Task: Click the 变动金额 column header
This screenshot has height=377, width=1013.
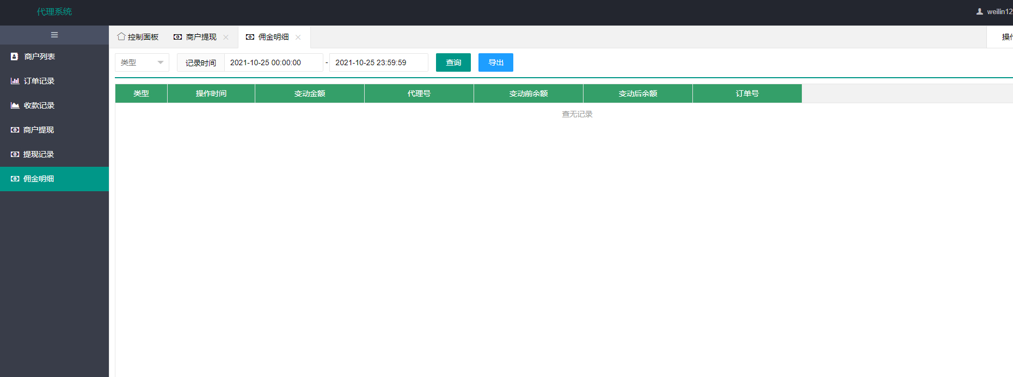Action: coord(310,93)
